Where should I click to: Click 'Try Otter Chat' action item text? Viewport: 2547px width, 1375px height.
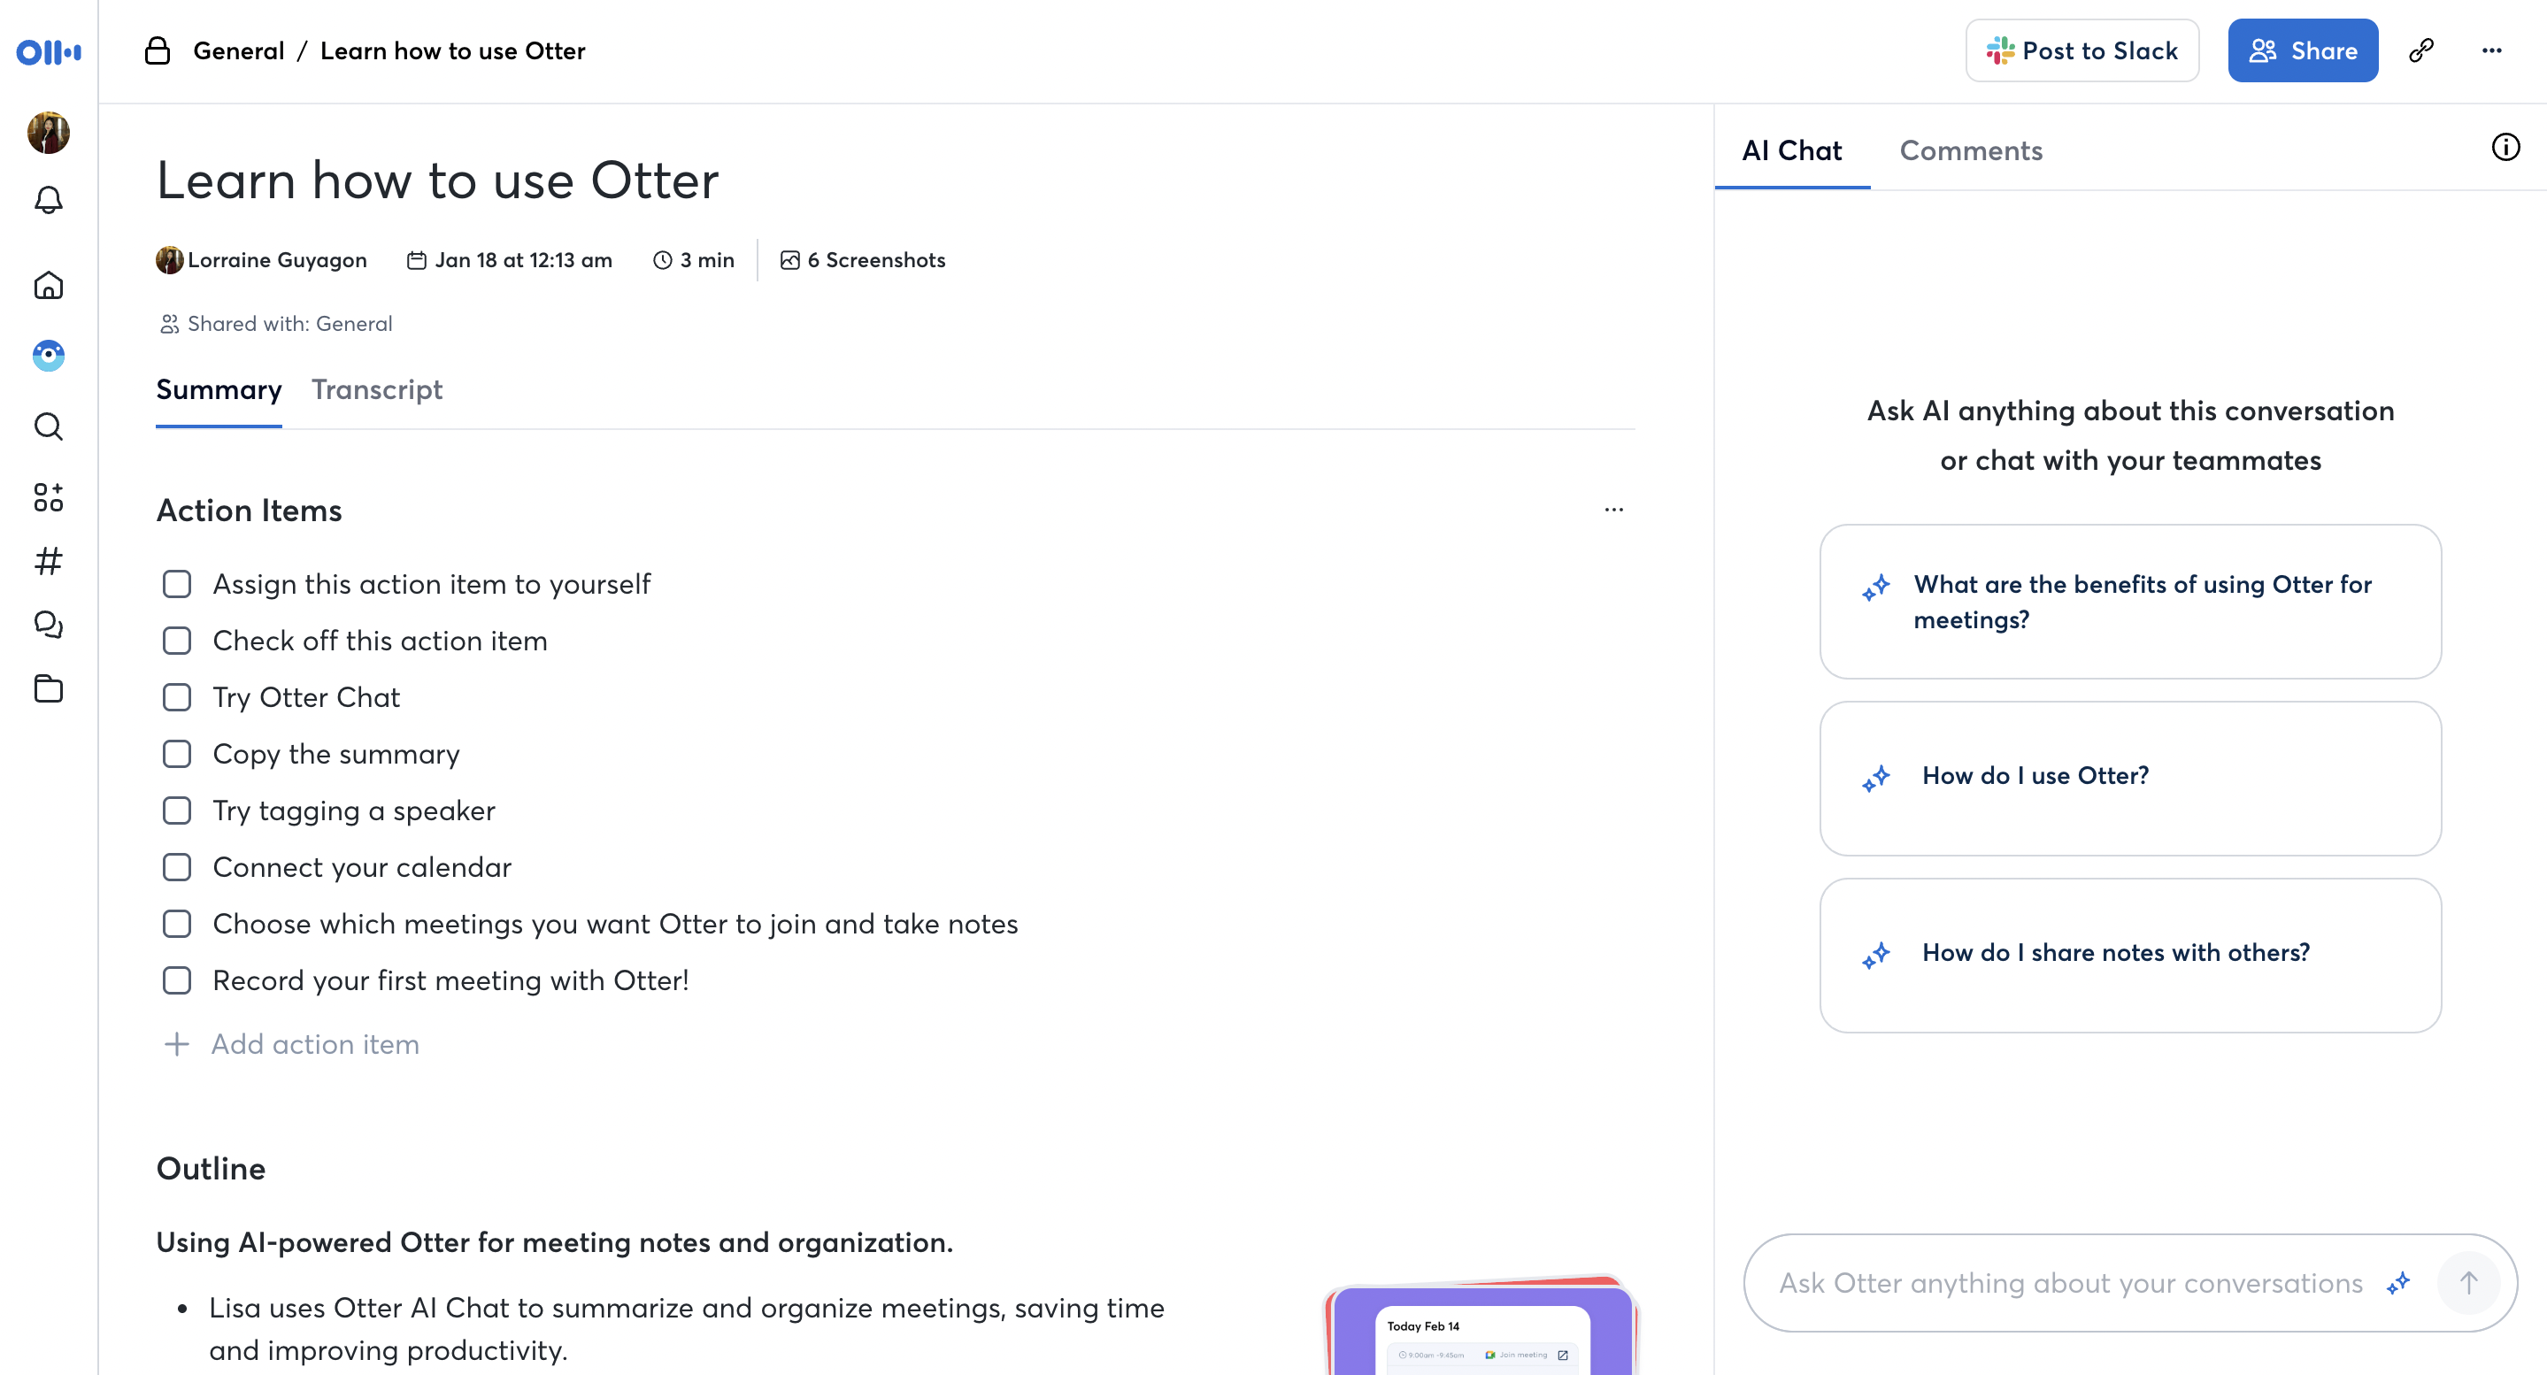tap(306, 697)
